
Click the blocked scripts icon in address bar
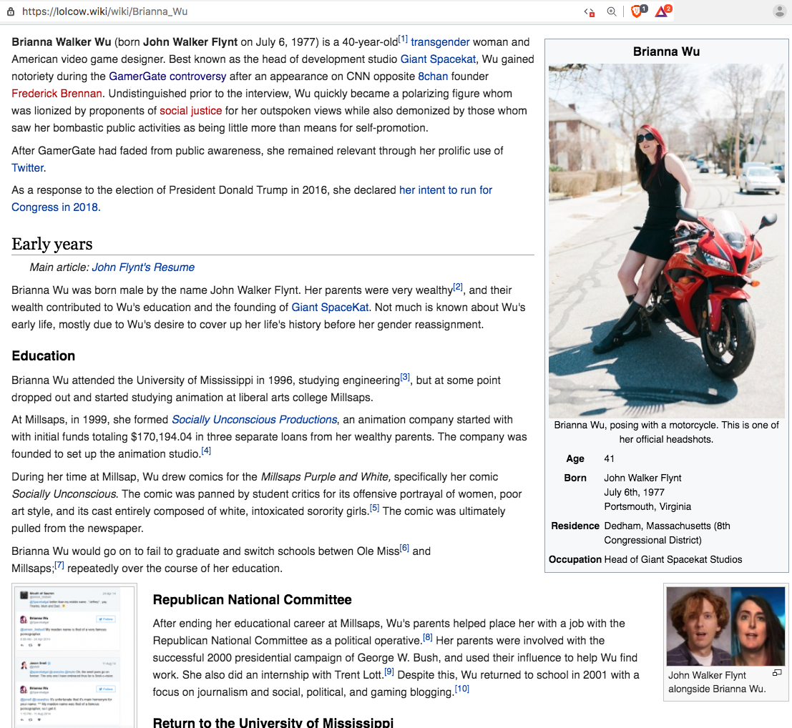point(589,11)
